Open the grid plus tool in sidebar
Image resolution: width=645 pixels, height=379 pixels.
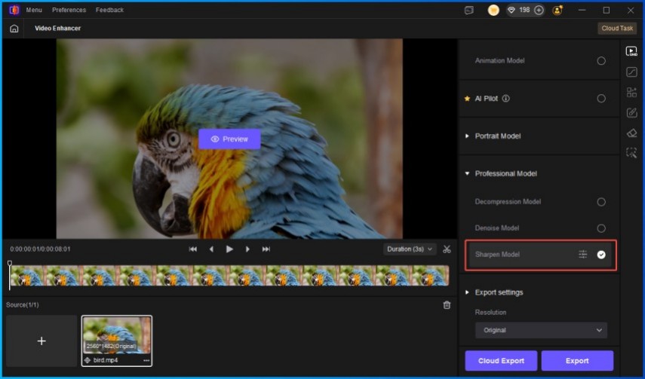coord(631,92)
